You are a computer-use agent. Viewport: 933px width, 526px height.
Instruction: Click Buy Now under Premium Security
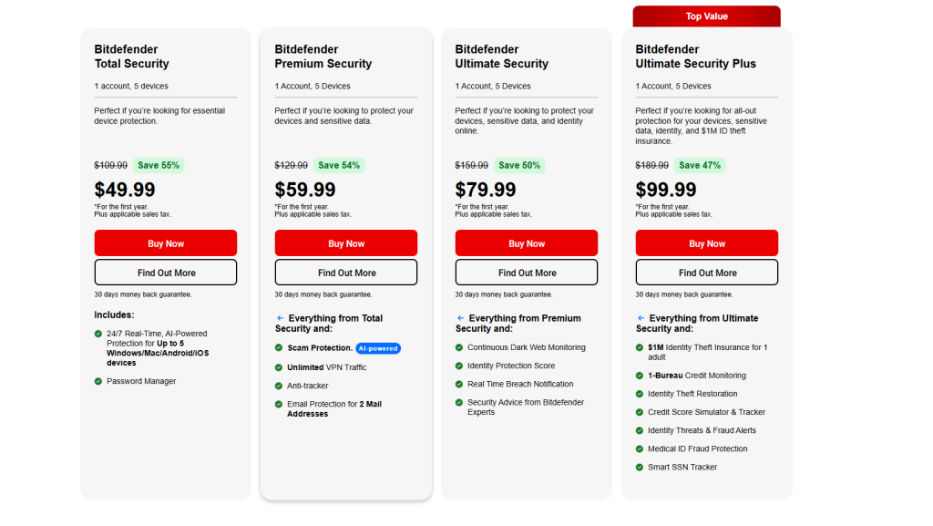click(345, 242)
